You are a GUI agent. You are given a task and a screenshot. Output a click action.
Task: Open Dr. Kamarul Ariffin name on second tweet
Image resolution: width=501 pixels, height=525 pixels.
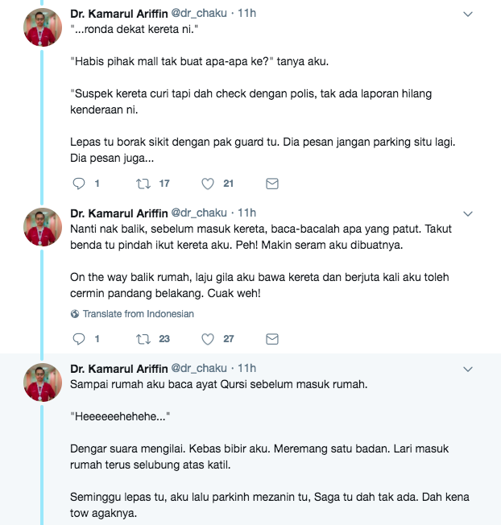point(119,213)
